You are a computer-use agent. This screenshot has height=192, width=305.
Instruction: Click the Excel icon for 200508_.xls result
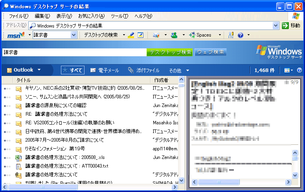coord(18,157)
